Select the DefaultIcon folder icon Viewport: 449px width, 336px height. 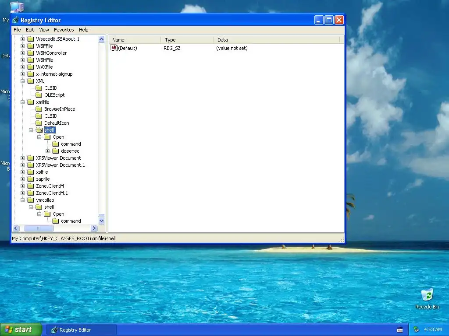click(39, 123)
